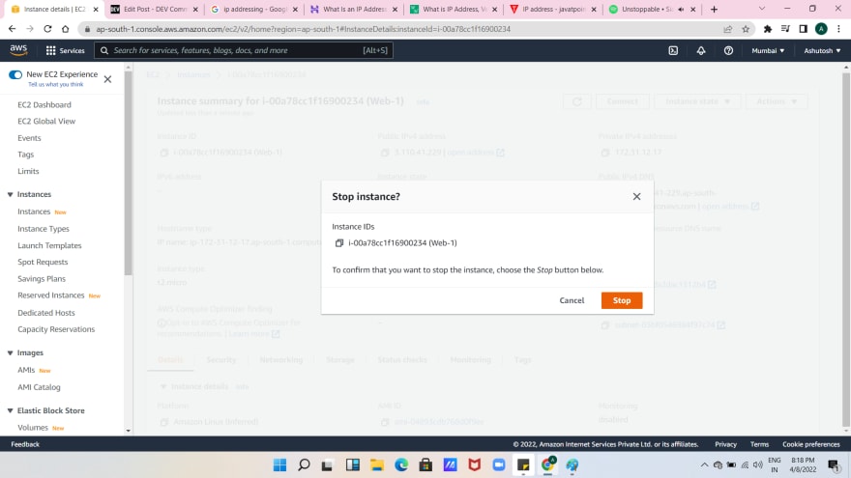The image size is (851, 478).
Task: Click the Tell us what you think link
Action: tap(56, 85)
